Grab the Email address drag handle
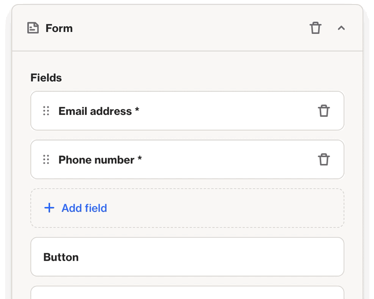Screen dimensions: 374x299 point(46,111)
